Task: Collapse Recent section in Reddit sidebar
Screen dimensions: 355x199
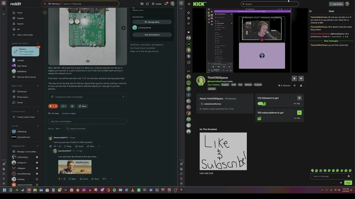Action: (x=38, y=126)
